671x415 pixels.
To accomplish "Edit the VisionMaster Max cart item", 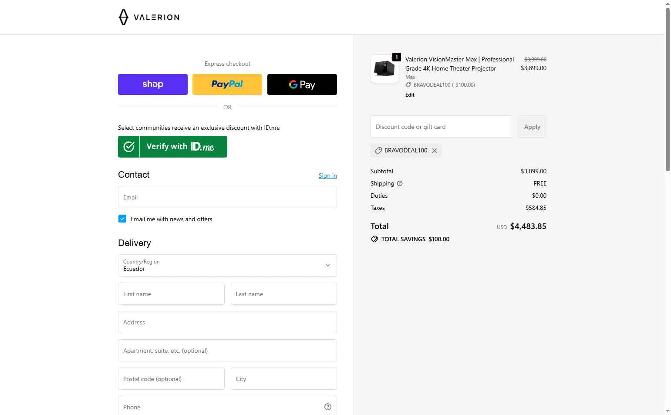I will 410,95.
